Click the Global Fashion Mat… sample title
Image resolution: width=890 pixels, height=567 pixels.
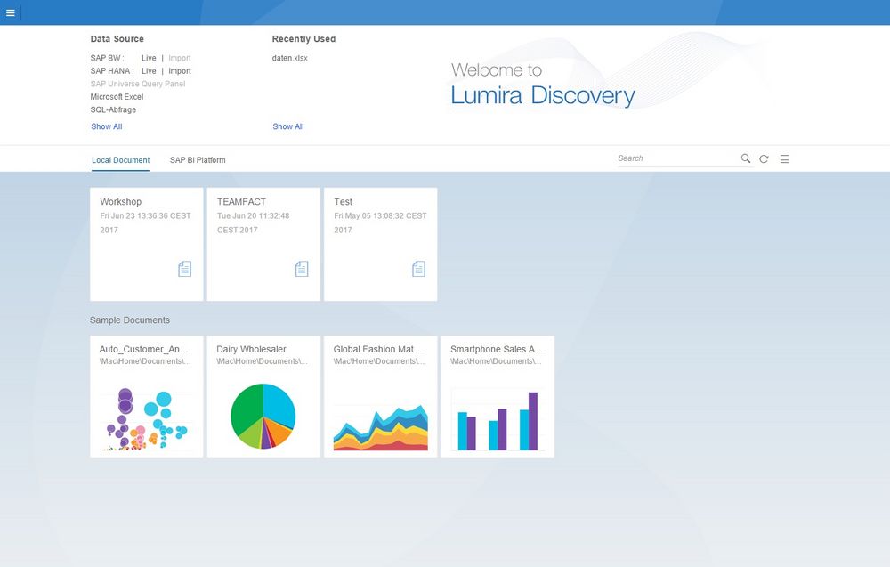click(x=378, y=349)
